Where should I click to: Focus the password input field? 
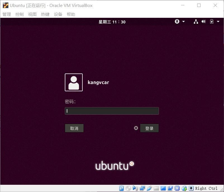click(112, 111)
